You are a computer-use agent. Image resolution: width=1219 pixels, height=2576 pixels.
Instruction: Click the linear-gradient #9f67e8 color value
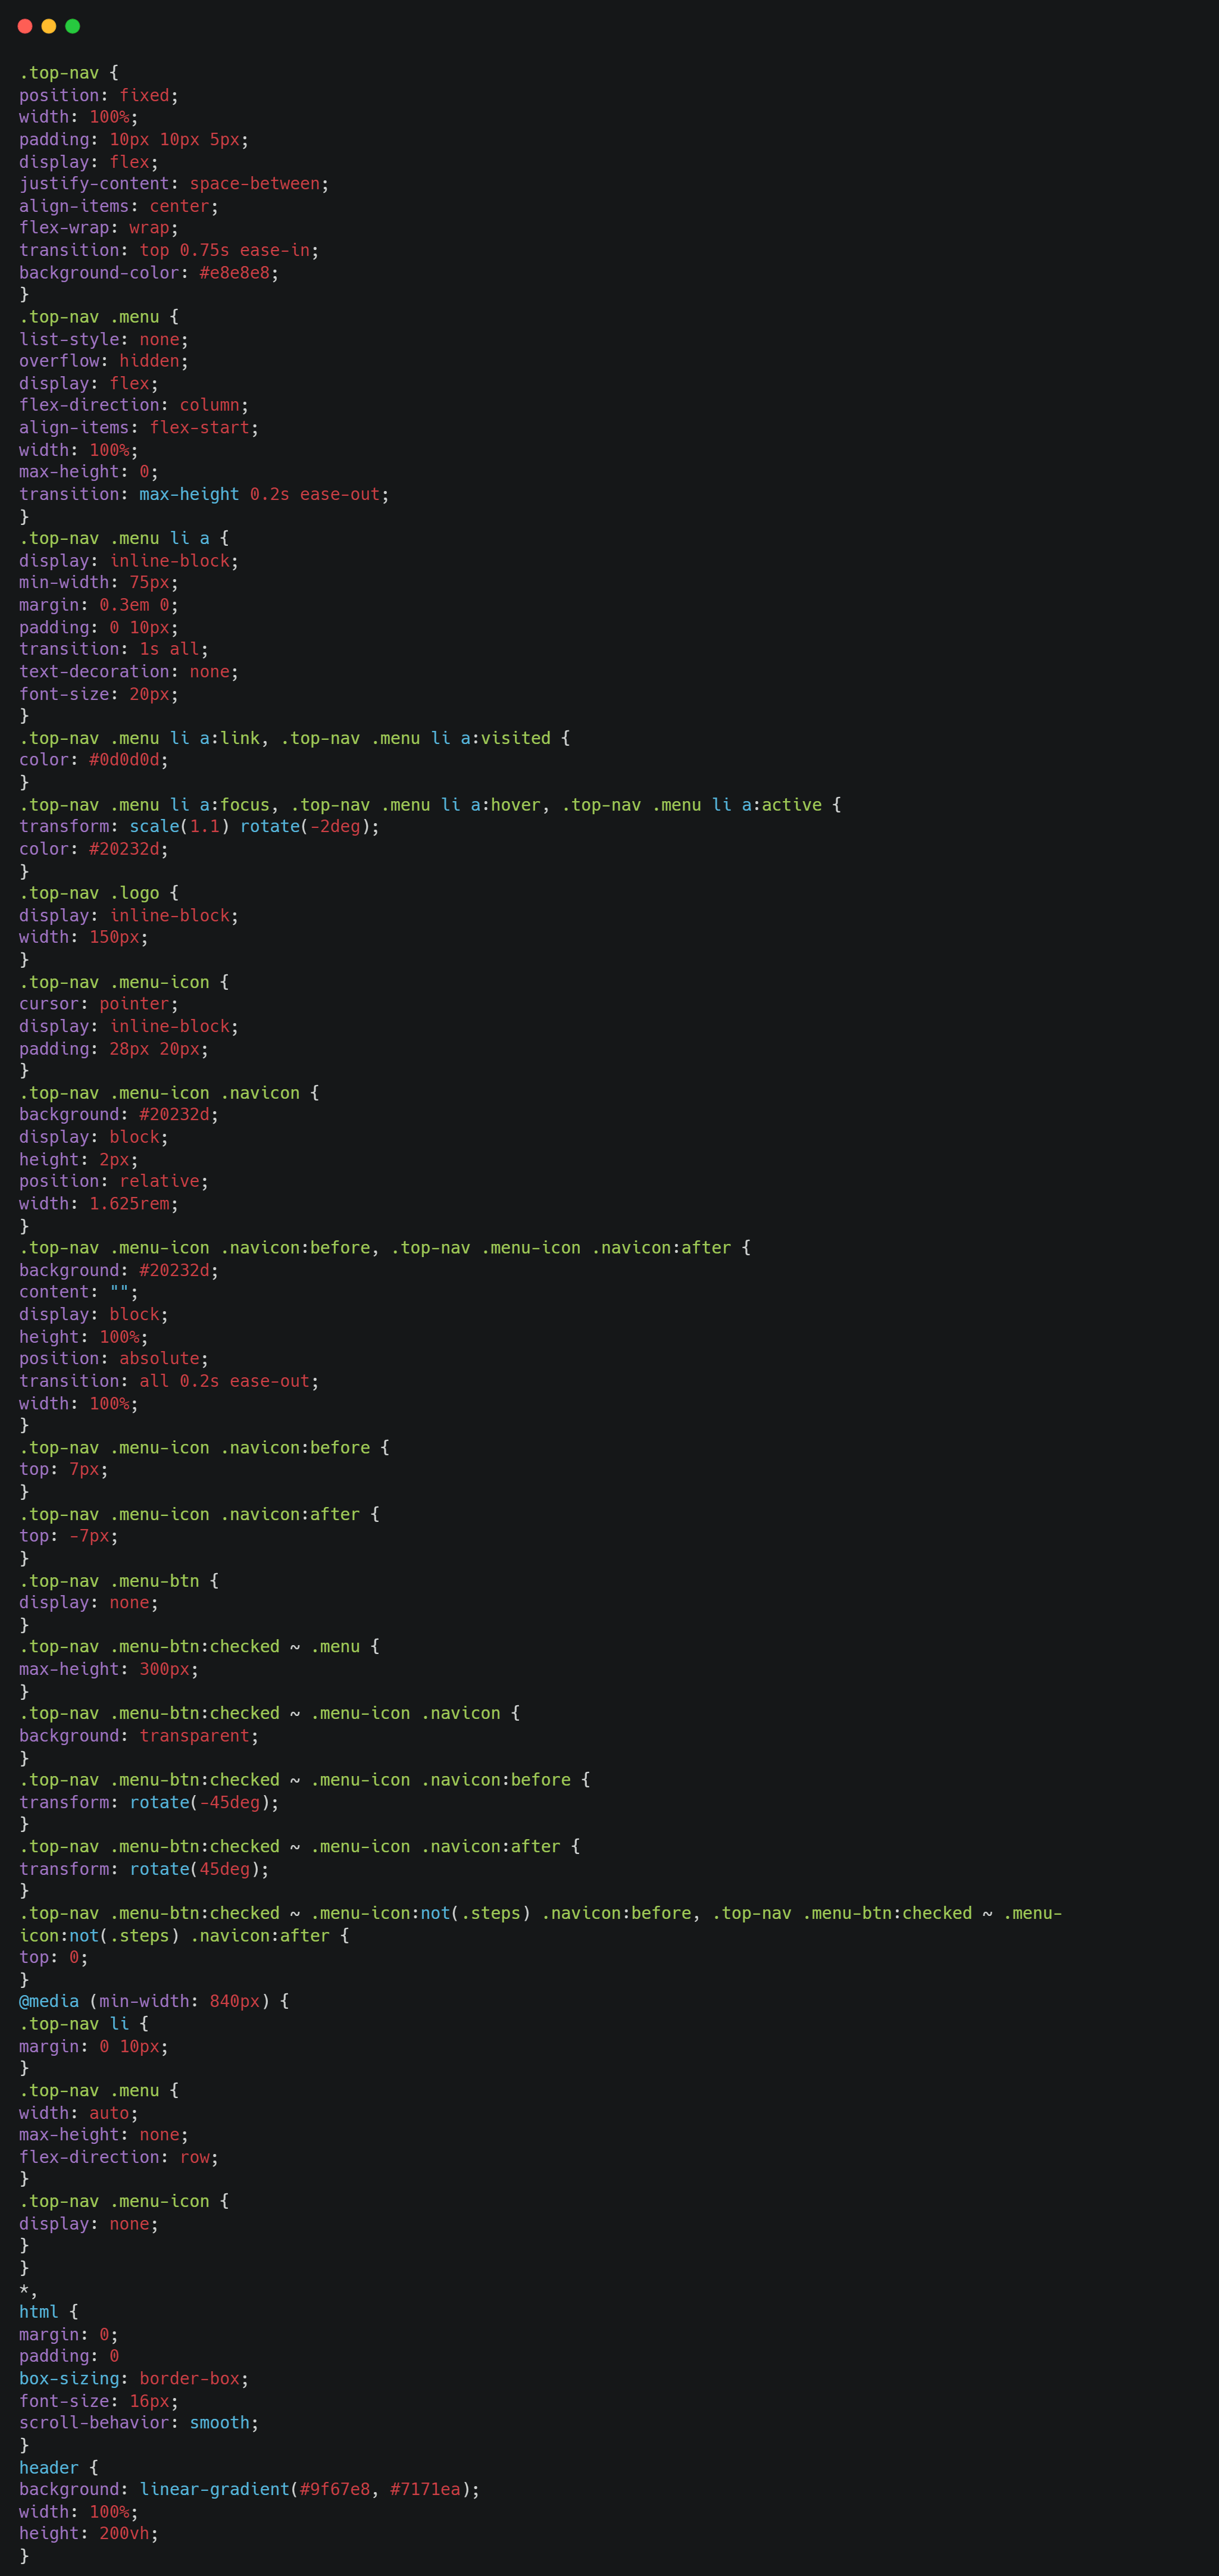click(x=334, y=2489)
